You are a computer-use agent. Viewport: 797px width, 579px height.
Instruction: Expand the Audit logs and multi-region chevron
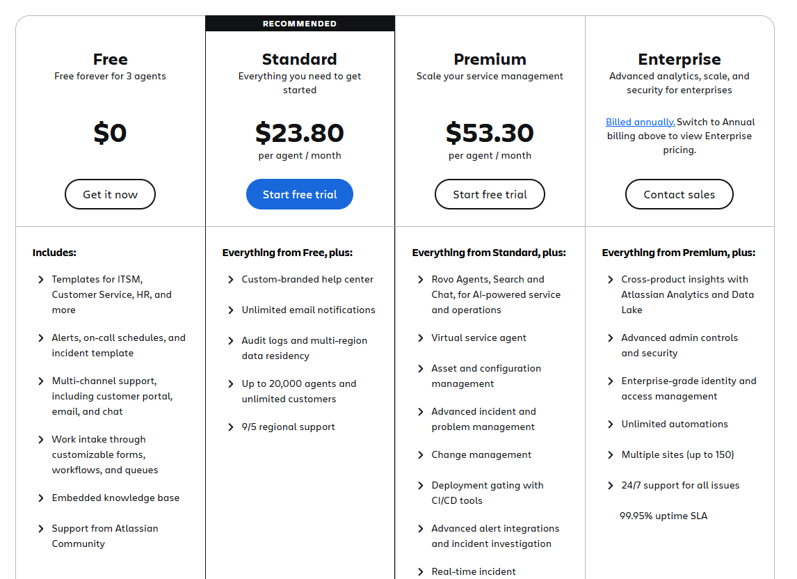click(231, 341)
